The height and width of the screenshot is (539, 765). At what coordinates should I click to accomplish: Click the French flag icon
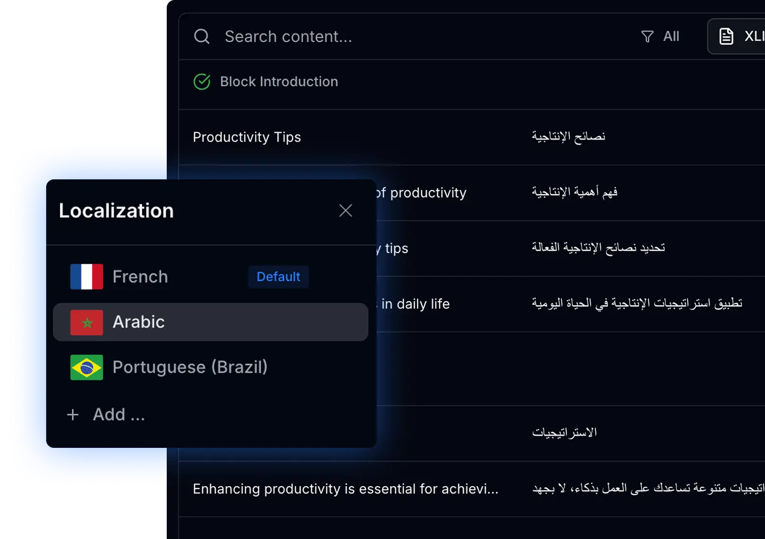[86, 276]
